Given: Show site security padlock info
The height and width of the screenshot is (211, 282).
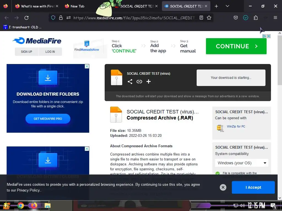Looking at the screenshot, I should click(61, 18).
